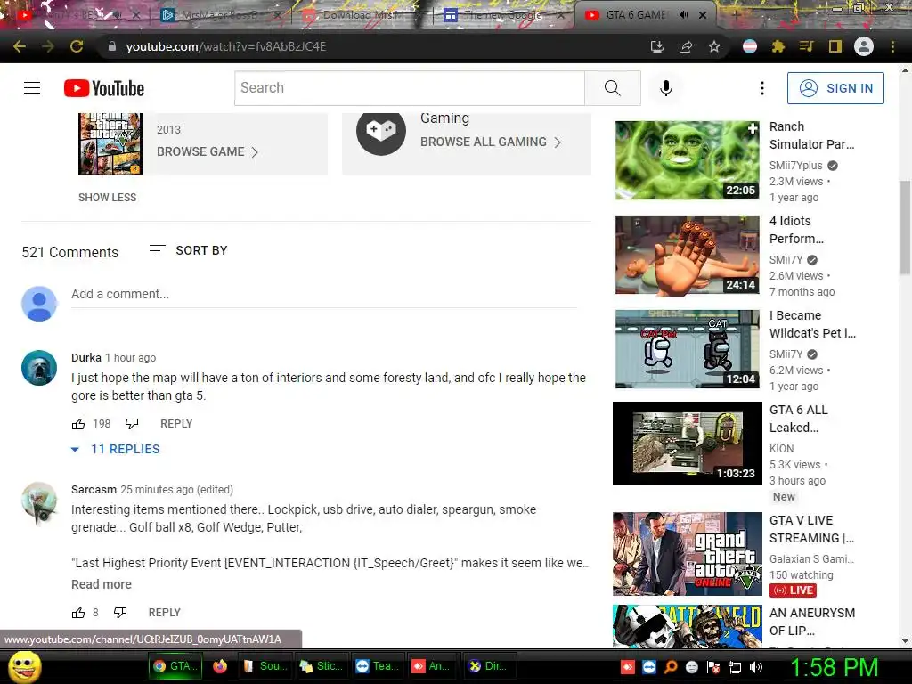Click the 1:58 PM taskbar clock

(x=834, y=667)
